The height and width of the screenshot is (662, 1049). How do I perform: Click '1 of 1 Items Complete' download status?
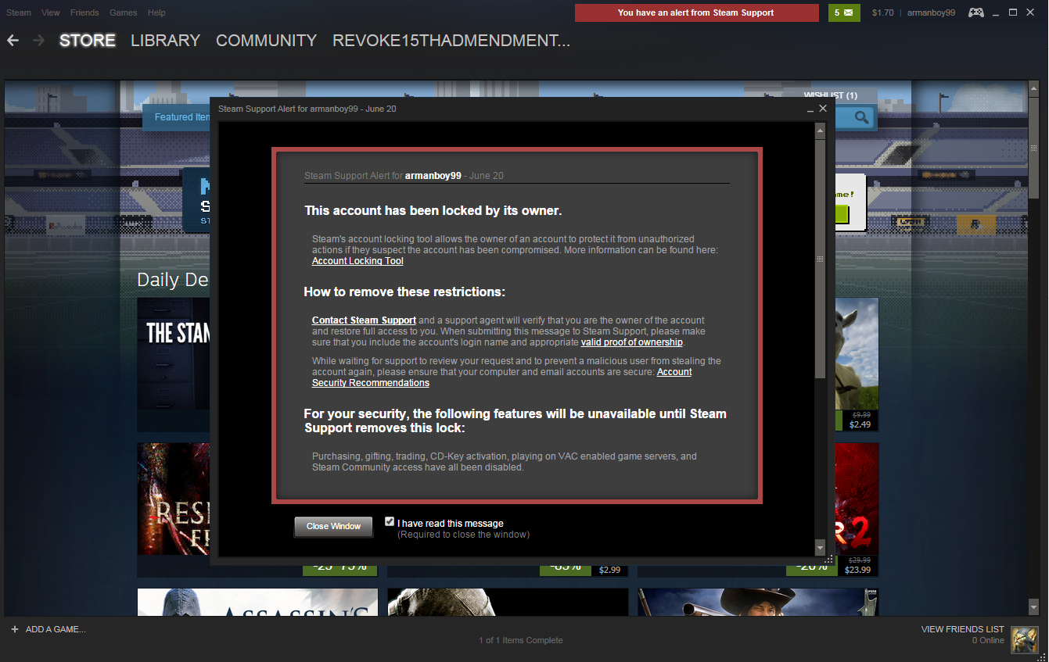(521, 640)
